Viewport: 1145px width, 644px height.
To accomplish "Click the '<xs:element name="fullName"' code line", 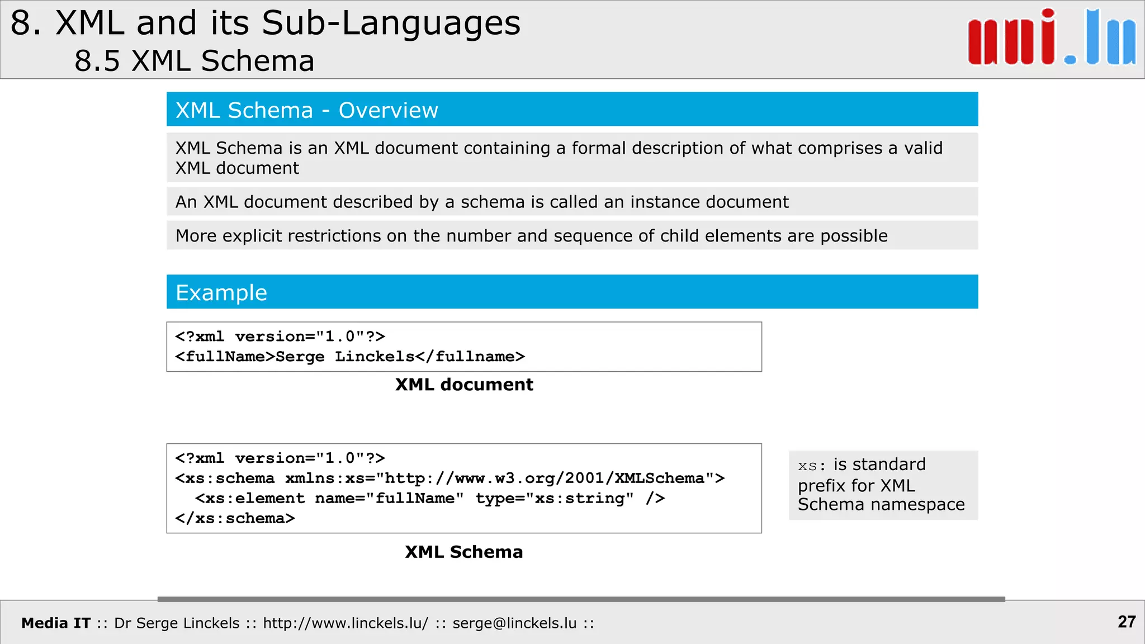I will coord(430,499).
